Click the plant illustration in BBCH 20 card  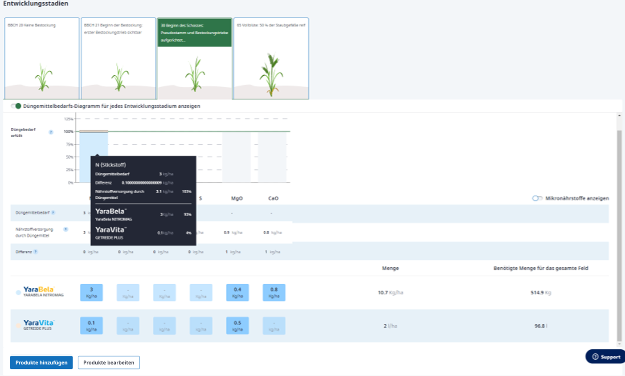[43, 78]
